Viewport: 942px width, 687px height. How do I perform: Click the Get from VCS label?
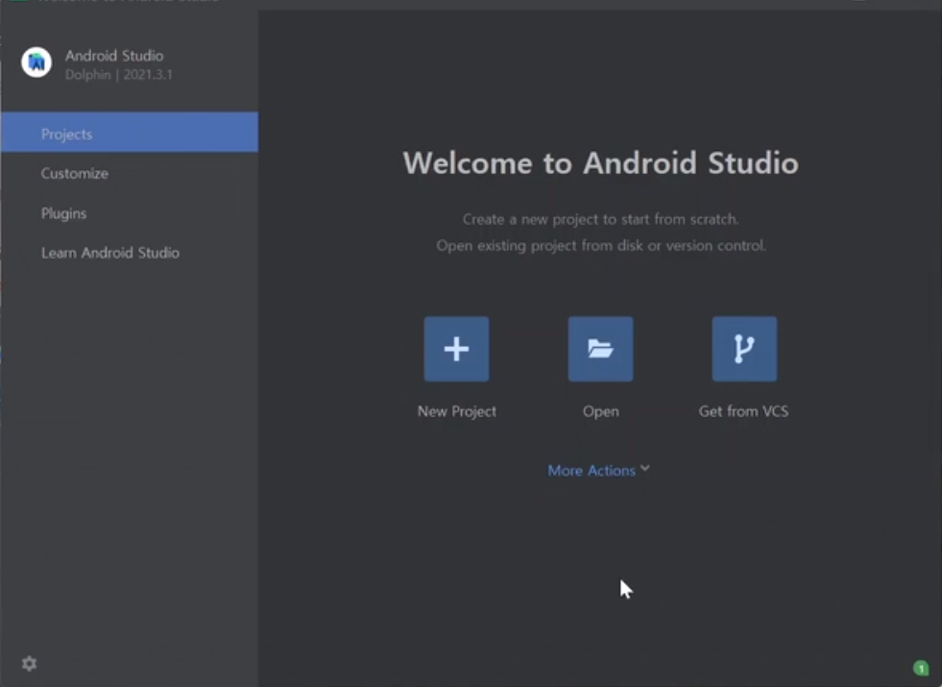[x=744, y=411]
